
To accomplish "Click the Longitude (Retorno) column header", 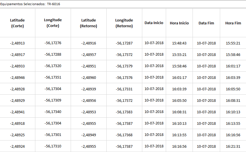I will pyautogui.click(x=124, y=23).
